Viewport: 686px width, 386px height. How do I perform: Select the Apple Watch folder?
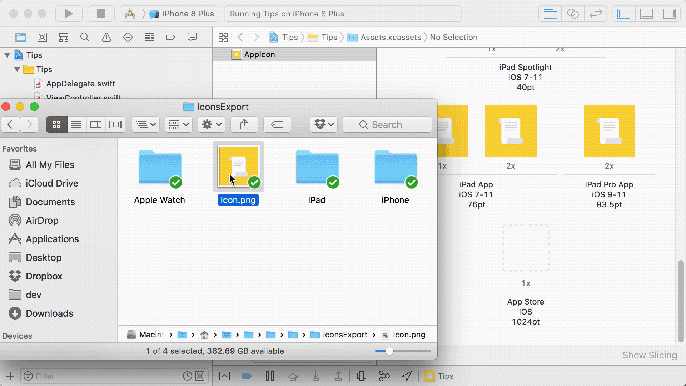160,168
